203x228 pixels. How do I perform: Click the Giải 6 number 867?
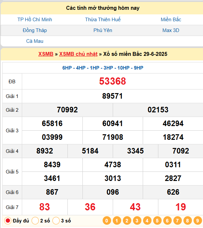tap(52, 192)
